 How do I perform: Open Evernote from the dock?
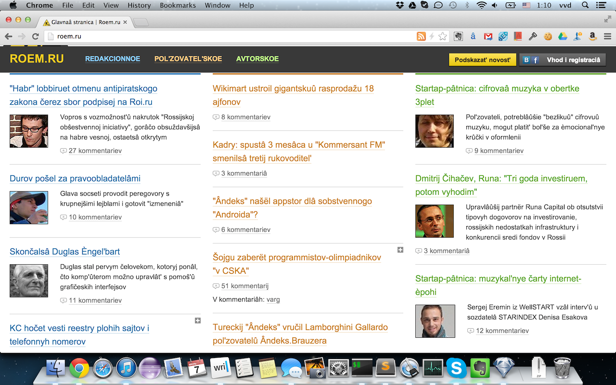pyautogui.click(x=480, y=368)
